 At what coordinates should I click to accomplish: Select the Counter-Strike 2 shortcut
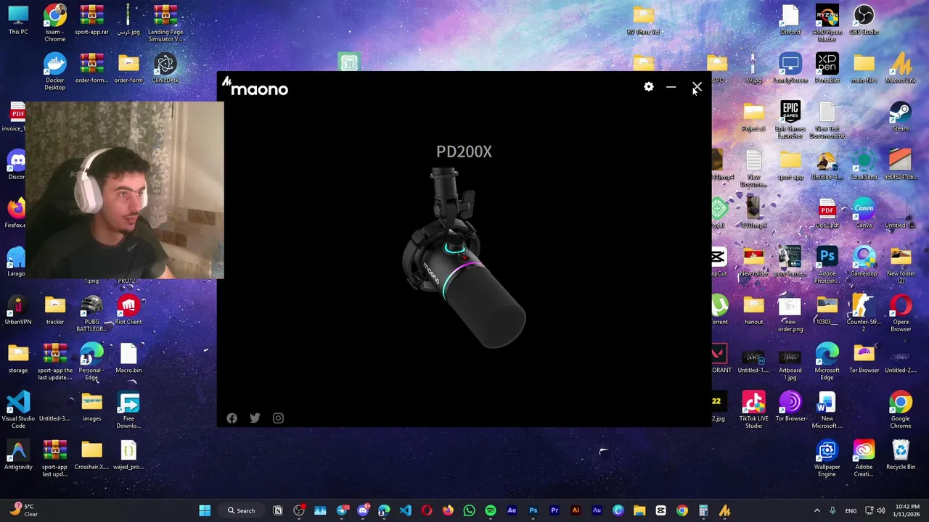864,313
